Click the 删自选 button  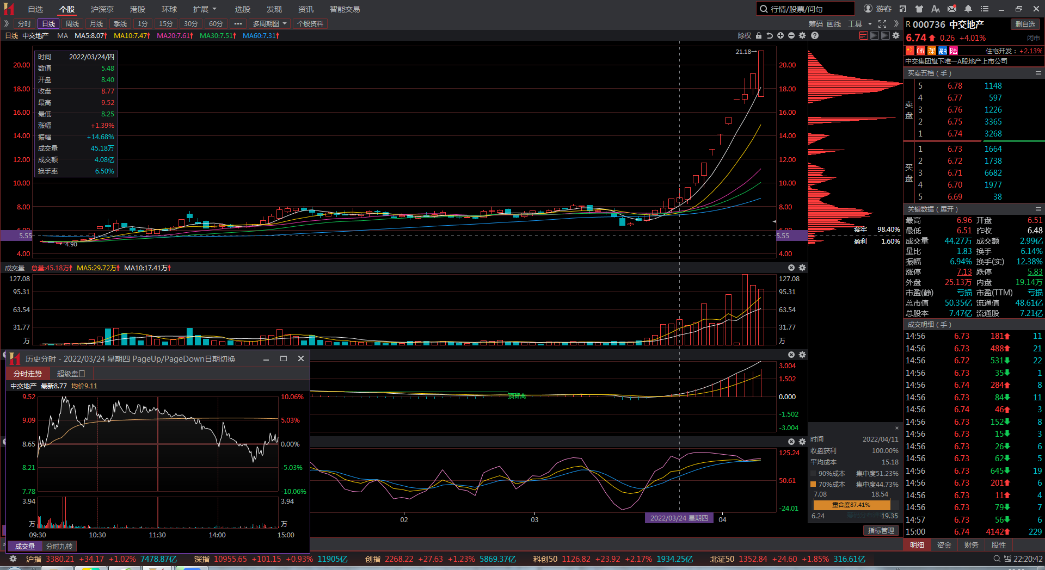1025,24
